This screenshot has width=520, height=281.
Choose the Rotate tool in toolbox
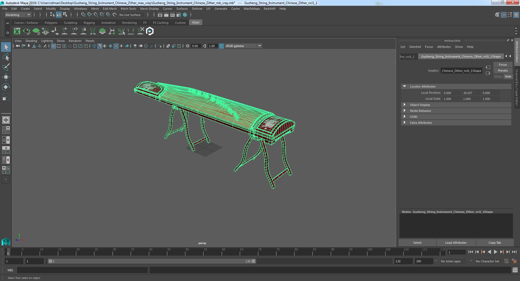[x=6, y=87]
